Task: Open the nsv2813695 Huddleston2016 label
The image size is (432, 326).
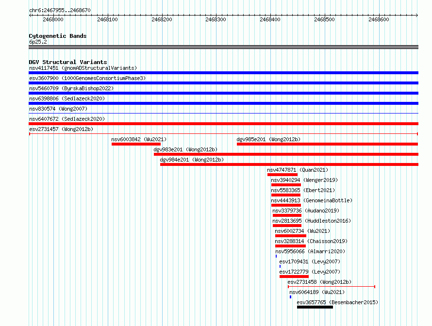Action: [x=312, y=221]
